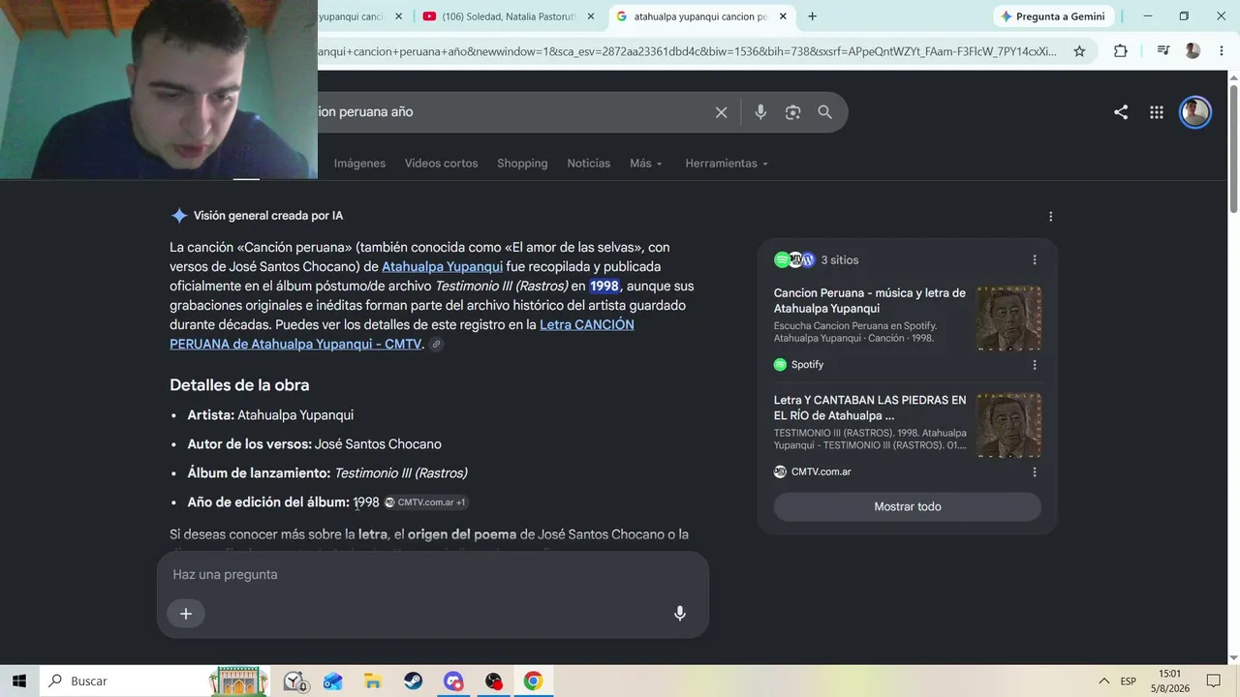Screen dimensions: 1240x697
Task: Click the Pregunta a Gemini button
Action: point(1052,16)
